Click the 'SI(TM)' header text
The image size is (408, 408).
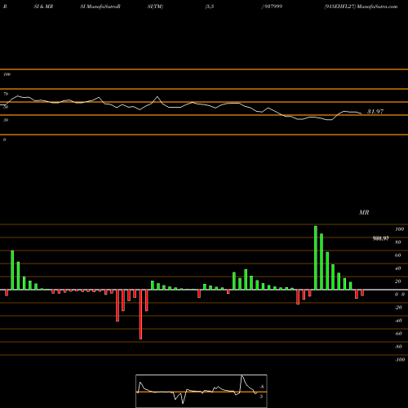point(155,7)
